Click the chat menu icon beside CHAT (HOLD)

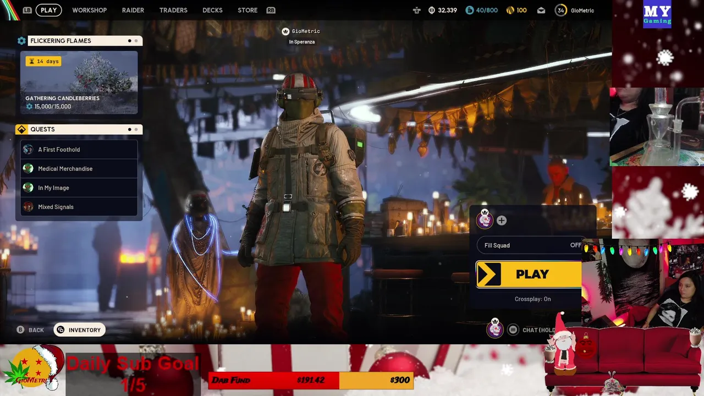pos(513,330)
